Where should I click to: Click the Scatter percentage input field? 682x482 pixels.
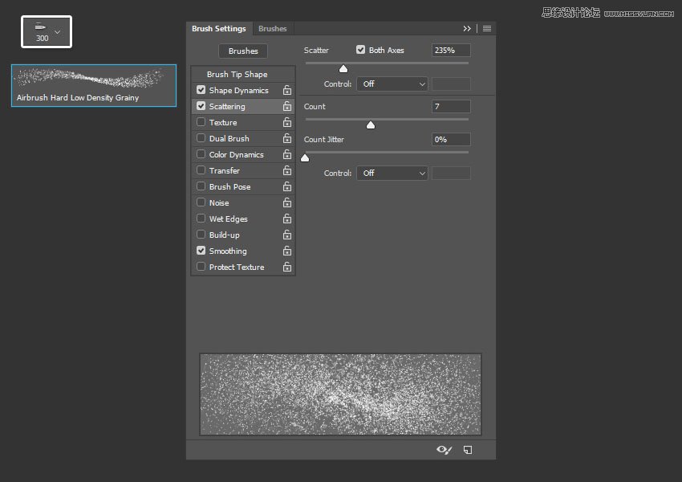coord(450,51)
